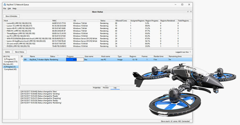Switch to the Log tab

[x=115, y=88]
